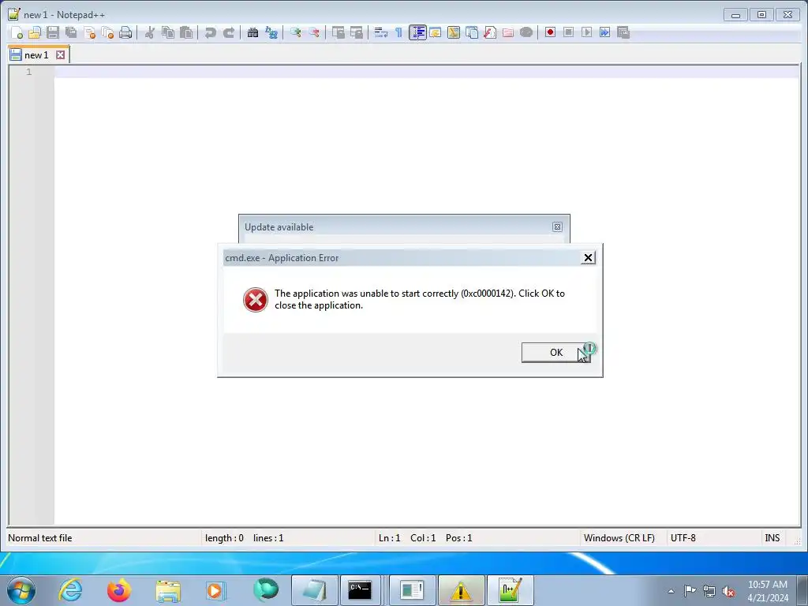Image resolution: width=808 pixels, height=606 pixels.
Task: Click the Save All toolbar icon
Action: click(x=71, y=32)
